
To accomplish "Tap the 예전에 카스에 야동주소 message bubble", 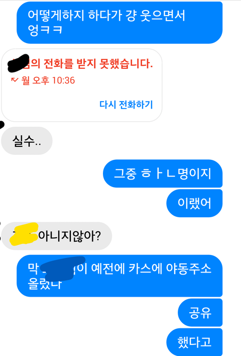I will tap(119, 276).
